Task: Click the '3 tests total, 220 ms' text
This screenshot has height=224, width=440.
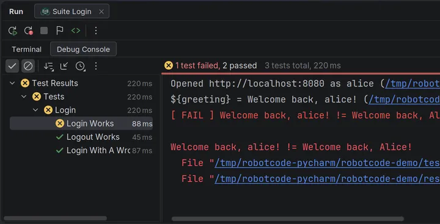Action: (302, 65)
